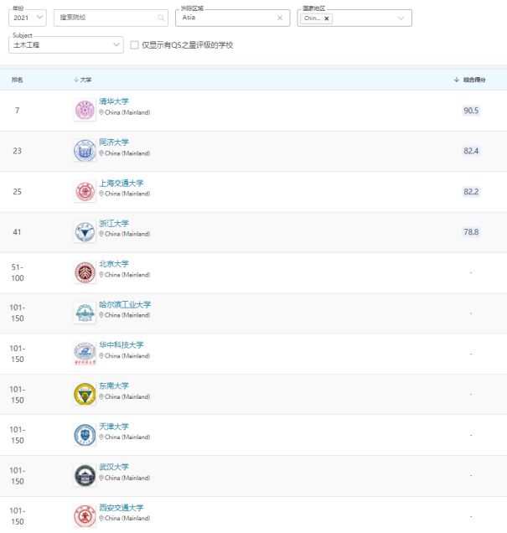This screenshot has width=507, height=533.
Task: Click the Shanghai Jiao Tong University emblem
Action: point(85,191)
